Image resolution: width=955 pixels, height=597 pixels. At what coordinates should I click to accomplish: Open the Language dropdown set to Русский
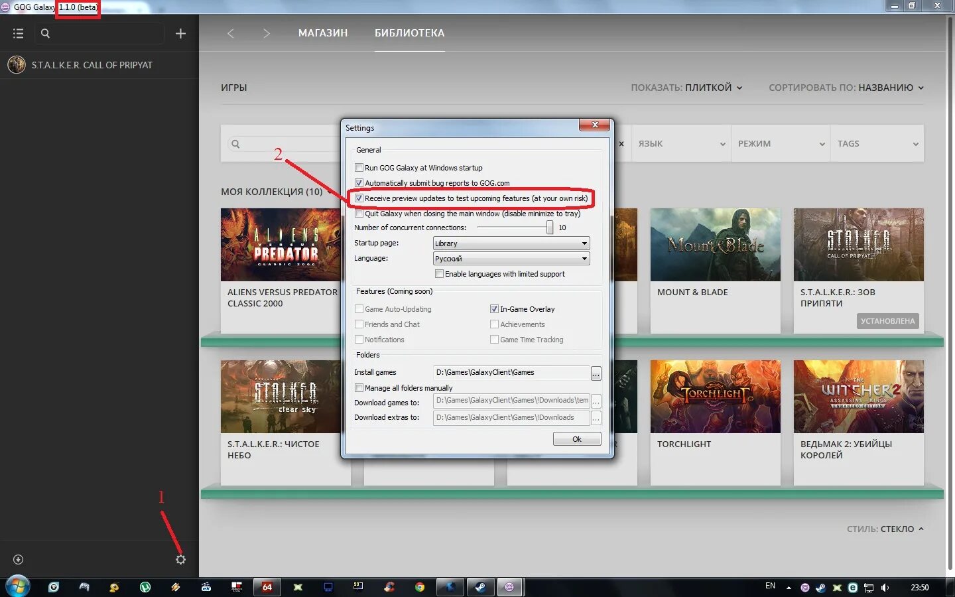click(511, 259)
